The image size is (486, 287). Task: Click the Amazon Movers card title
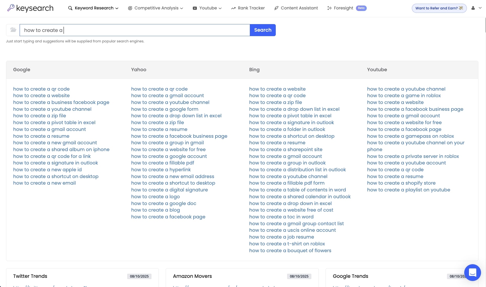(x=192, y=276)
